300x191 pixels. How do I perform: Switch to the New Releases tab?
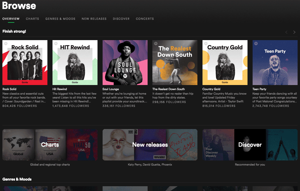(x=94, y=19)
